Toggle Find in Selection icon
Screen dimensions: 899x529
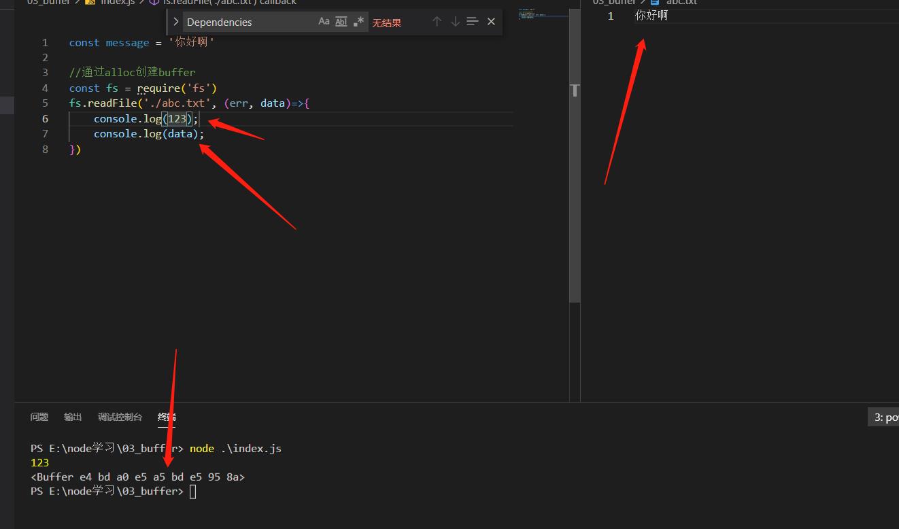[473, 22]
